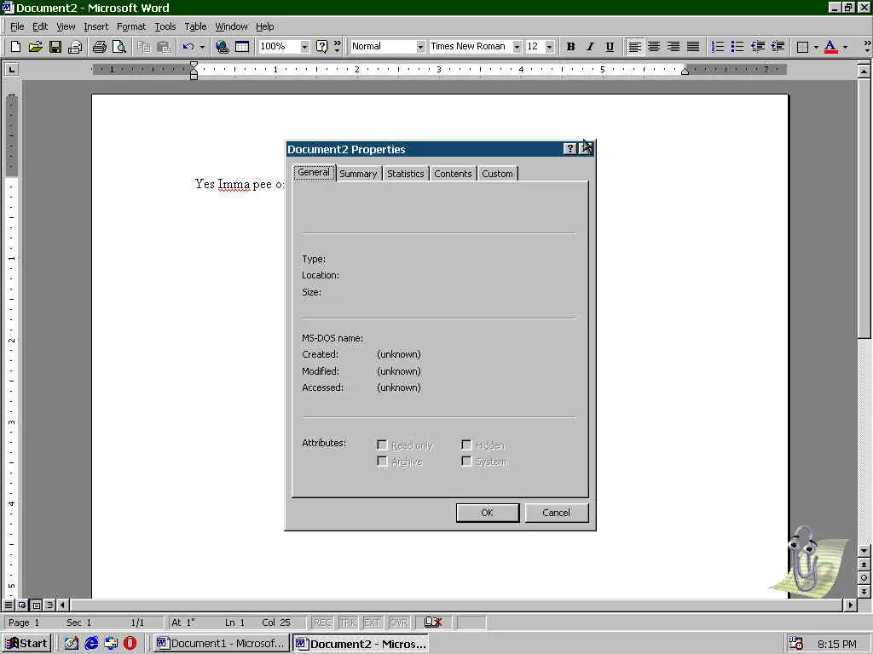Image resolution: width=873 pixels, height=654 pixels.
Task: Open the File menu
Action: 17,26
